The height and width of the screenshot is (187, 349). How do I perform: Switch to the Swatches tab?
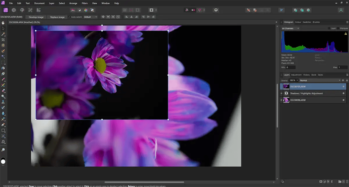307,22
